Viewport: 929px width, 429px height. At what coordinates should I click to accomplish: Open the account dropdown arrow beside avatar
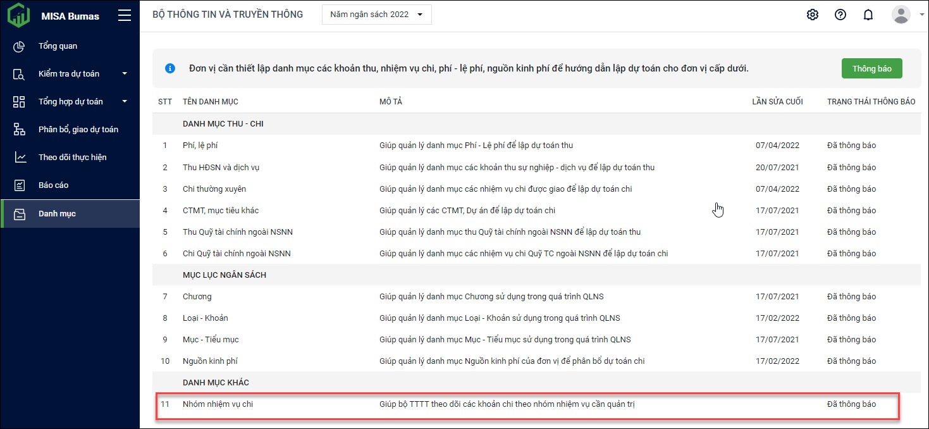click(x=921, y=15)
